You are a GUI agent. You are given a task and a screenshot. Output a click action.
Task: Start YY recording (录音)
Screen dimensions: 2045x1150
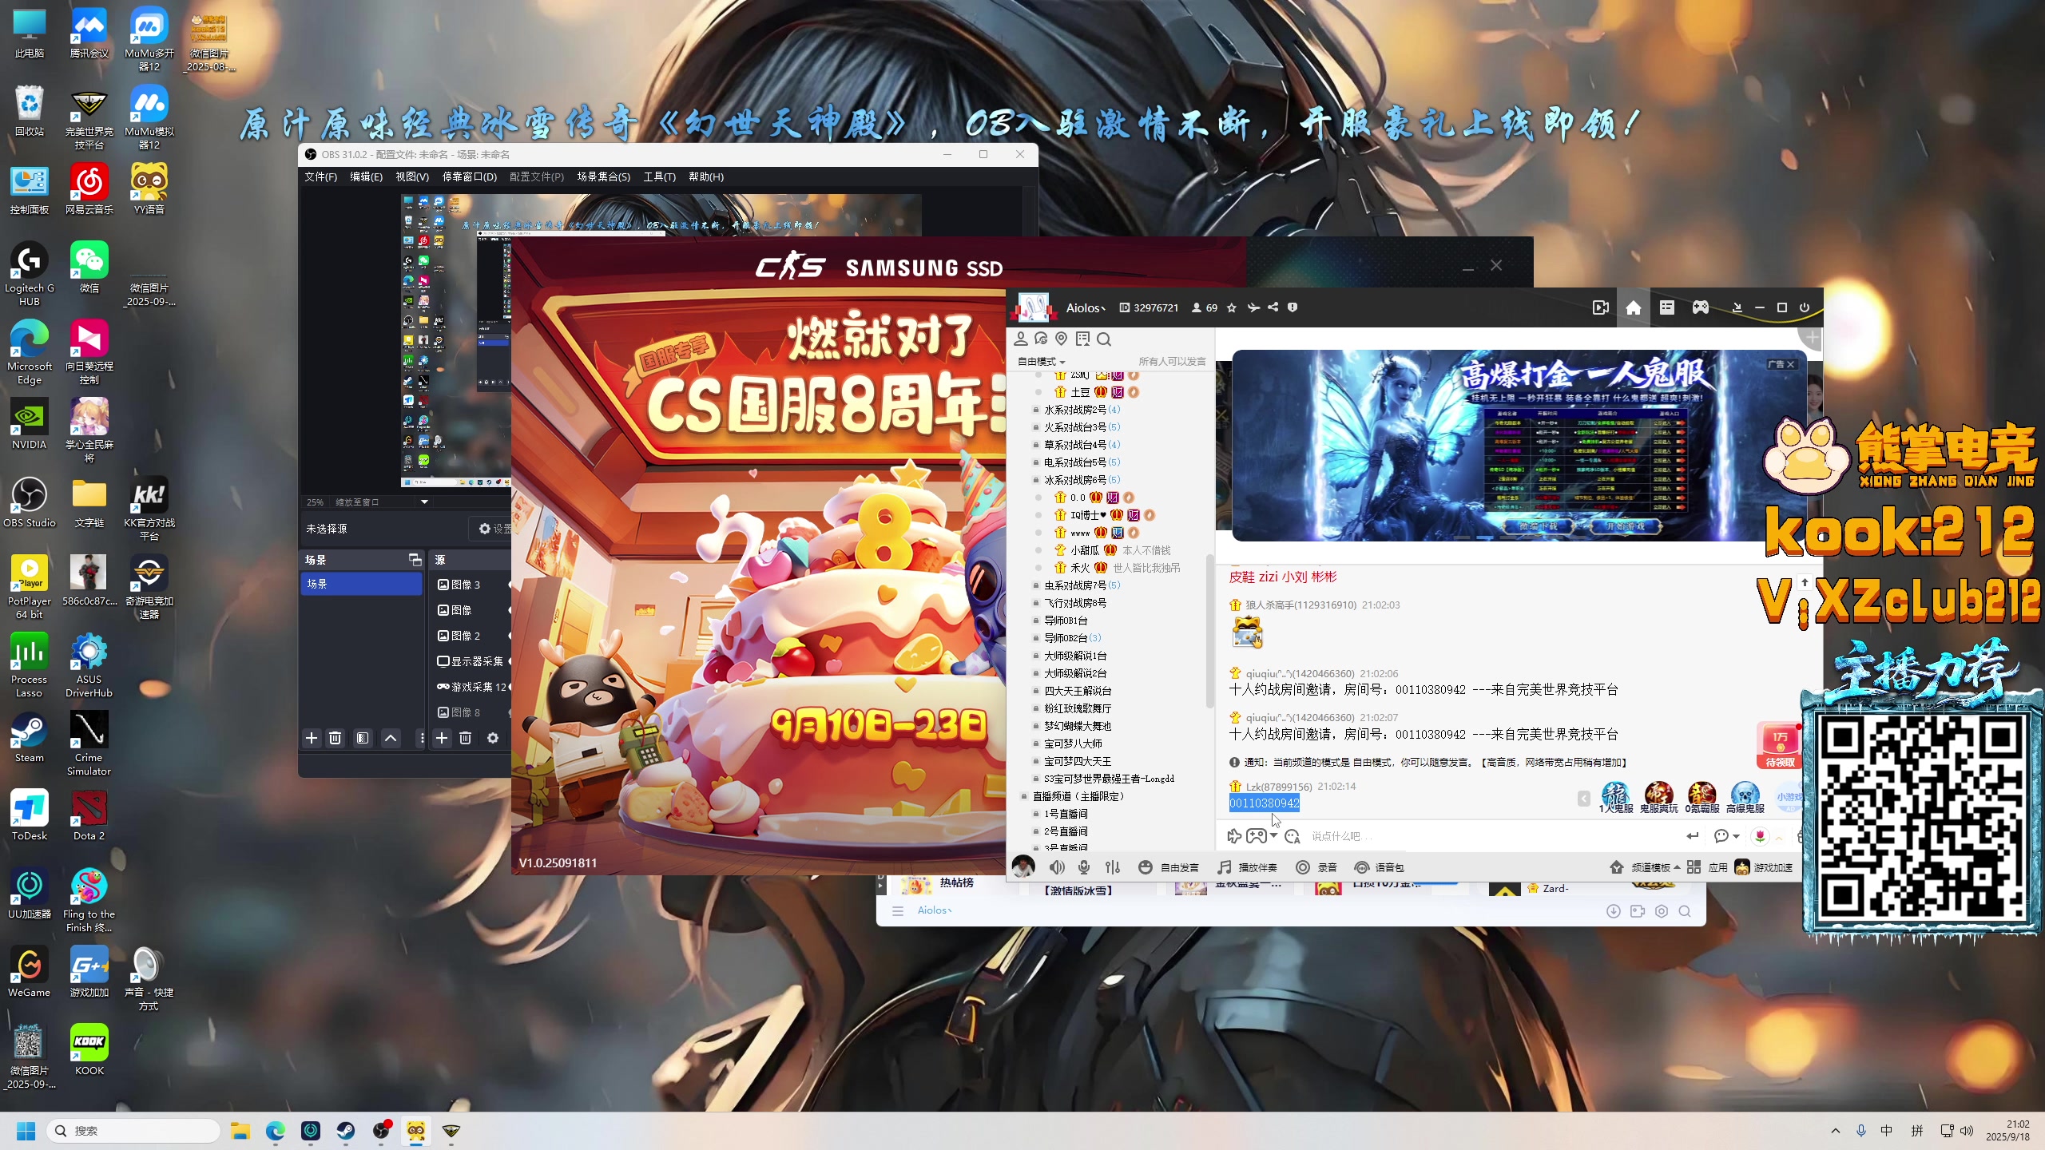point(1316,867)
